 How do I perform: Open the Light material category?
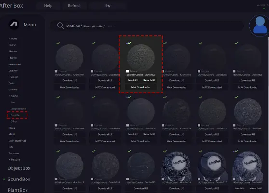(17, 141)
